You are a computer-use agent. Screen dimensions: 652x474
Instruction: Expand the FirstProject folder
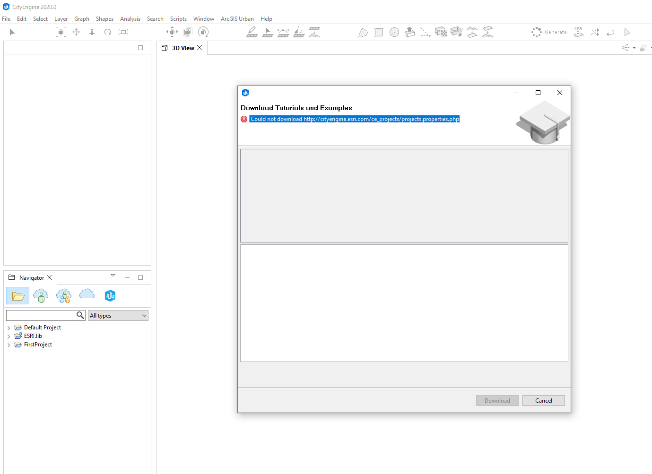click(x=9, y=345)
